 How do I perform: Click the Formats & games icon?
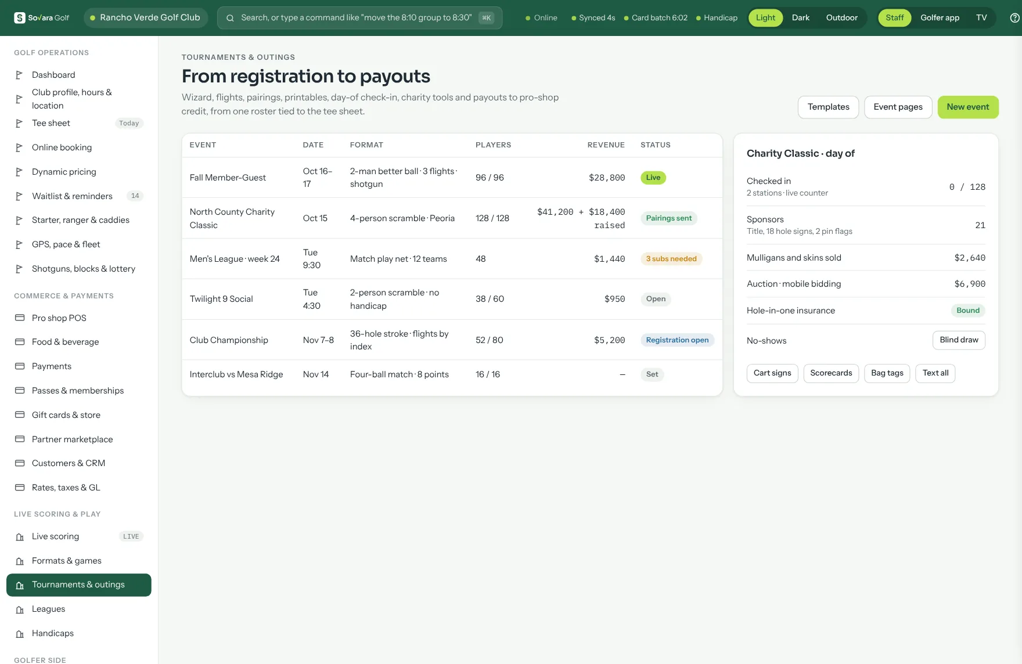(20, 561)
